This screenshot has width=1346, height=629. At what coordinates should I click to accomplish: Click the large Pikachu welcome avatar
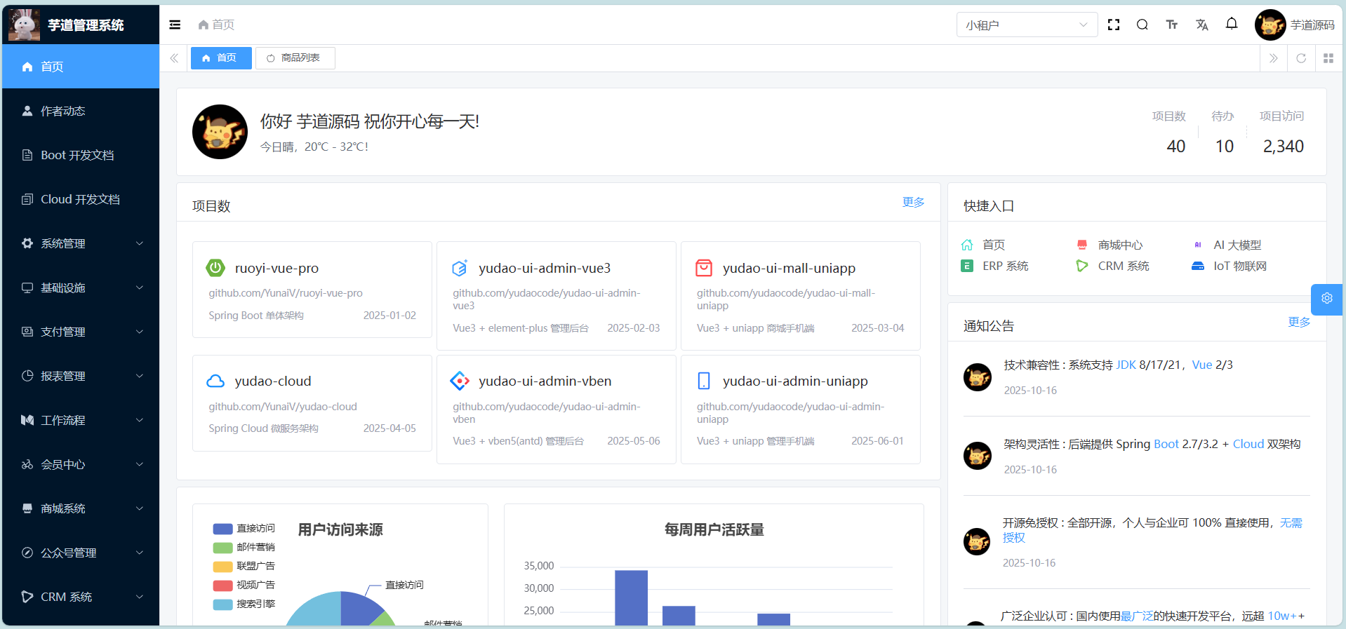(220, 132)
